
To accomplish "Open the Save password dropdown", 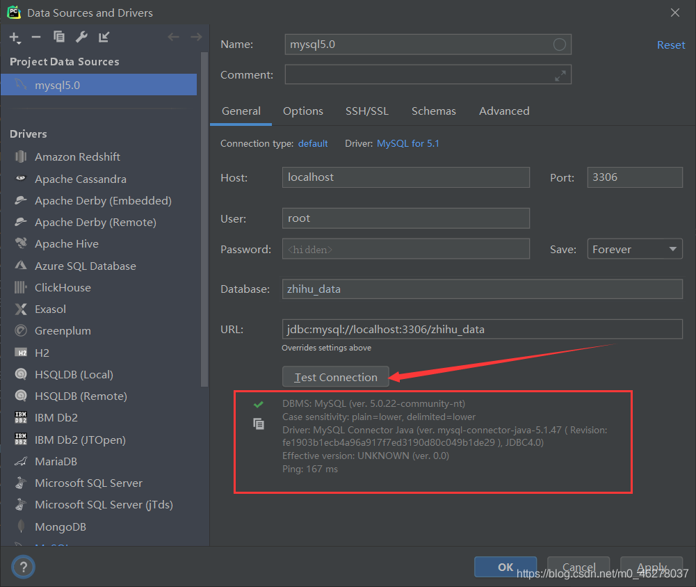I will pos(635,249).
